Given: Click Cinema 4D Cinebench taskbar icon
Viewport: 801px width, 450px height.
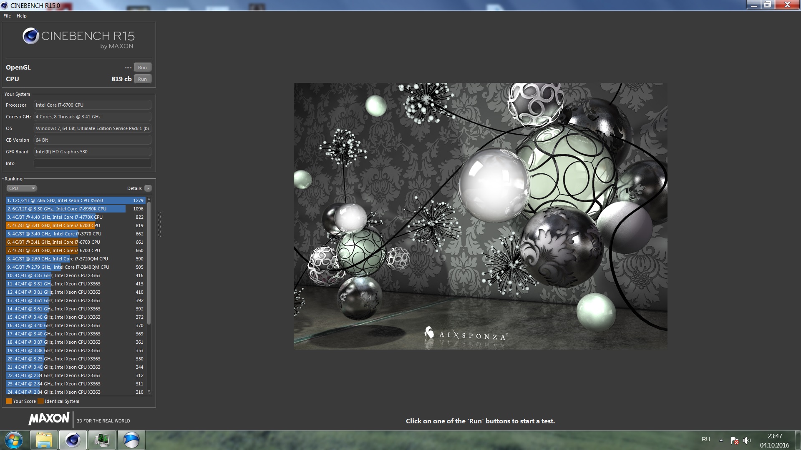Looking at the screenshot, I should tap(73, 440).
